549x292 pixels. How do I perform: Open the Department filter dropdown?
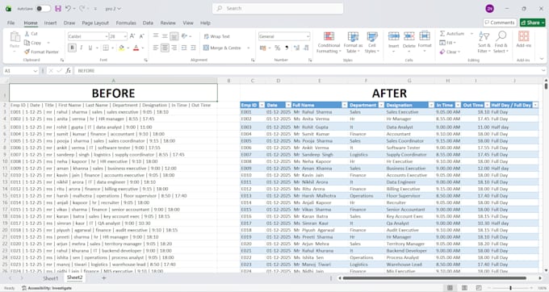tap(381, 105)
